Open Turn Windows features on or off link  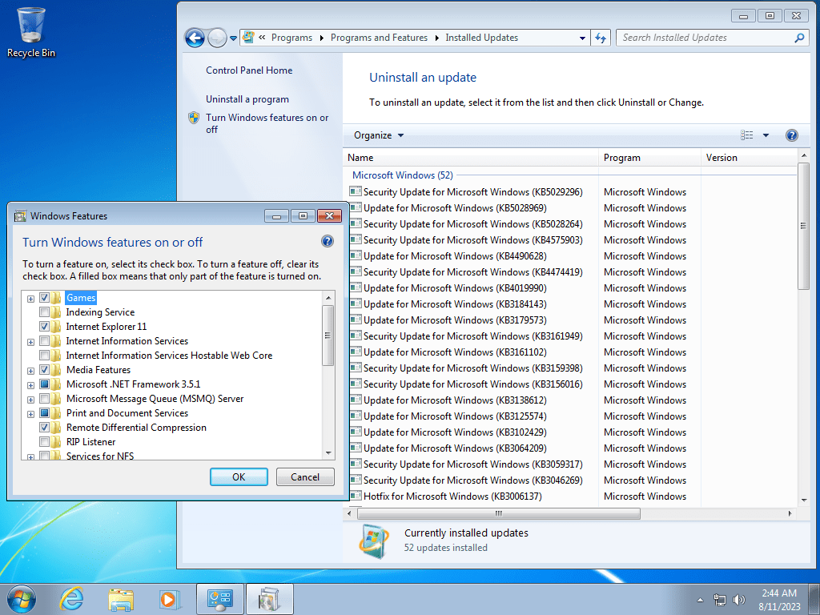267,123
